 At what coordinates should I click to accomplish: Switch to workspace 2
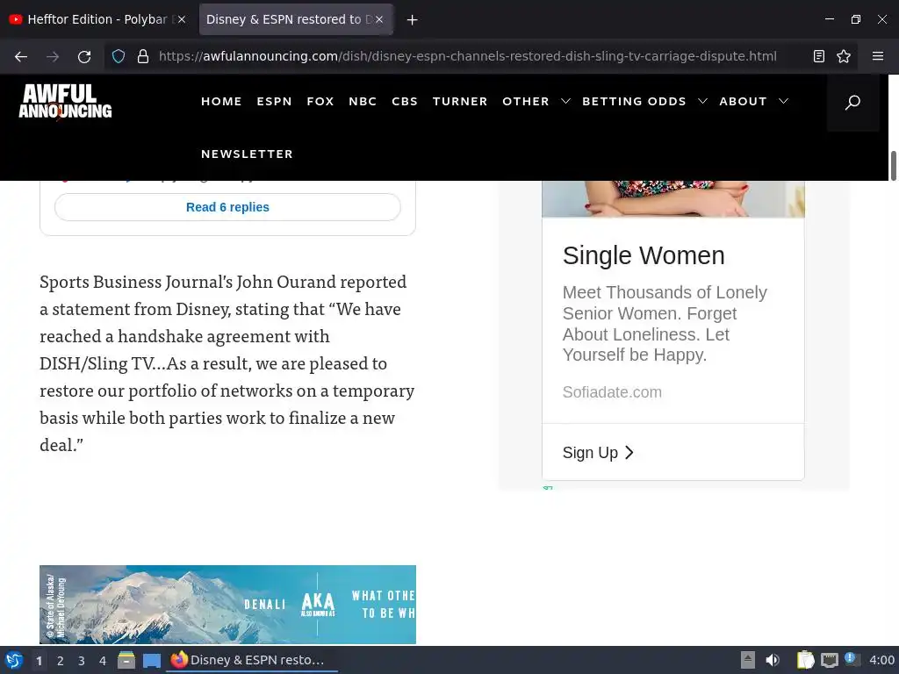(x=61, y=661)
